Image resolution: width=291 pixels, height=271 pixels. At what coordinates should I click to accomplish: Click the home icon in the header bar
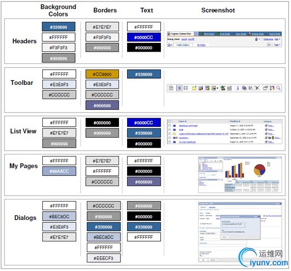click(256, 39)
